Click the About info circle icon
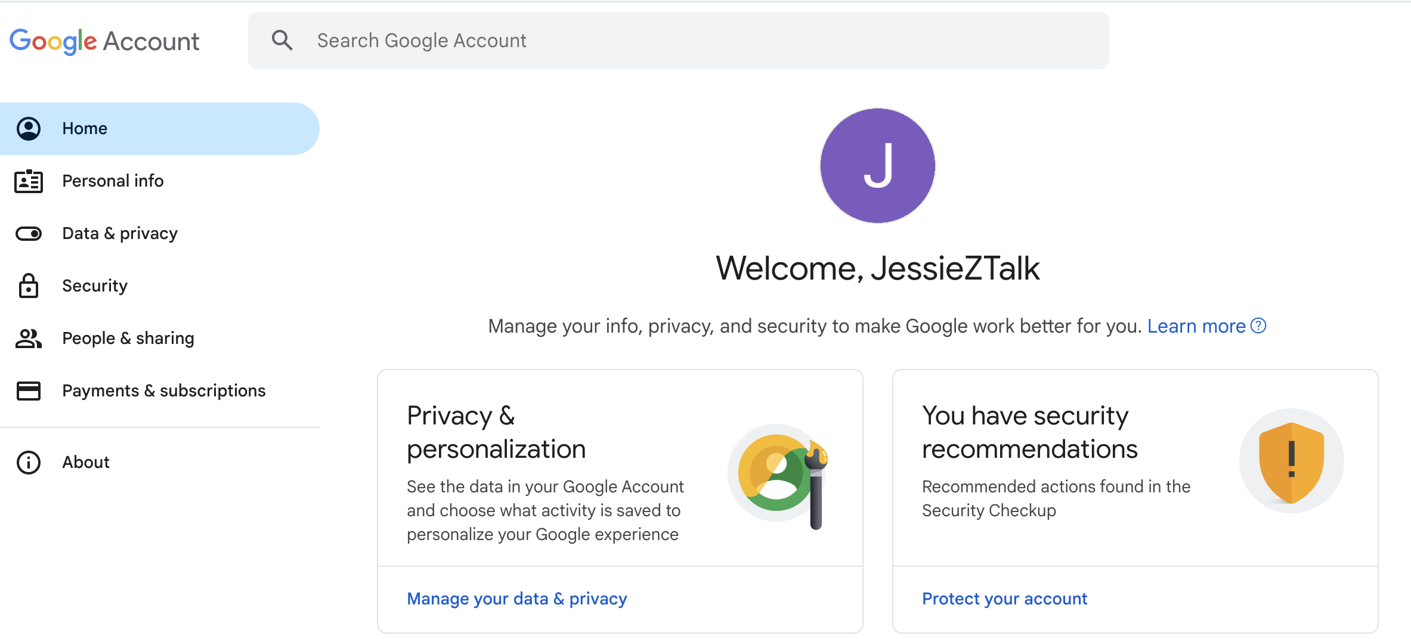This screenshot has width=1411, height=639. [29, 463]
